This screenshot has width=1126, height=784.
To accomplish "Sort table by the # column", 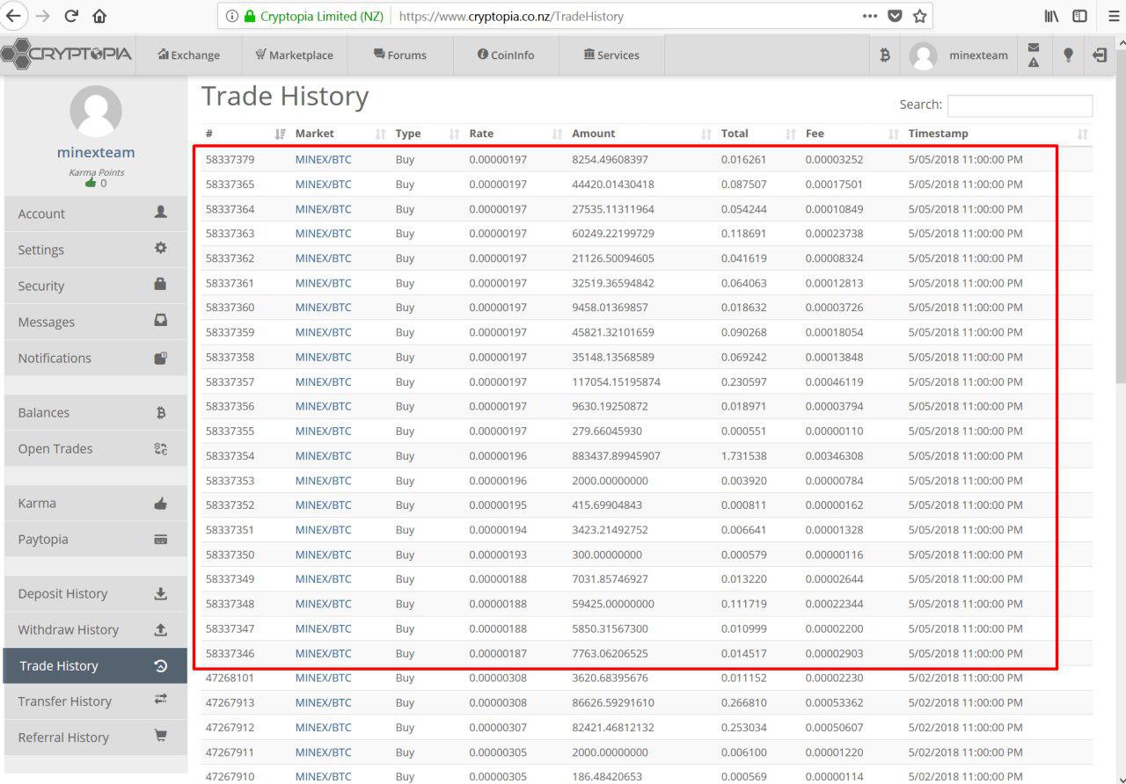I will click(245, 134).
